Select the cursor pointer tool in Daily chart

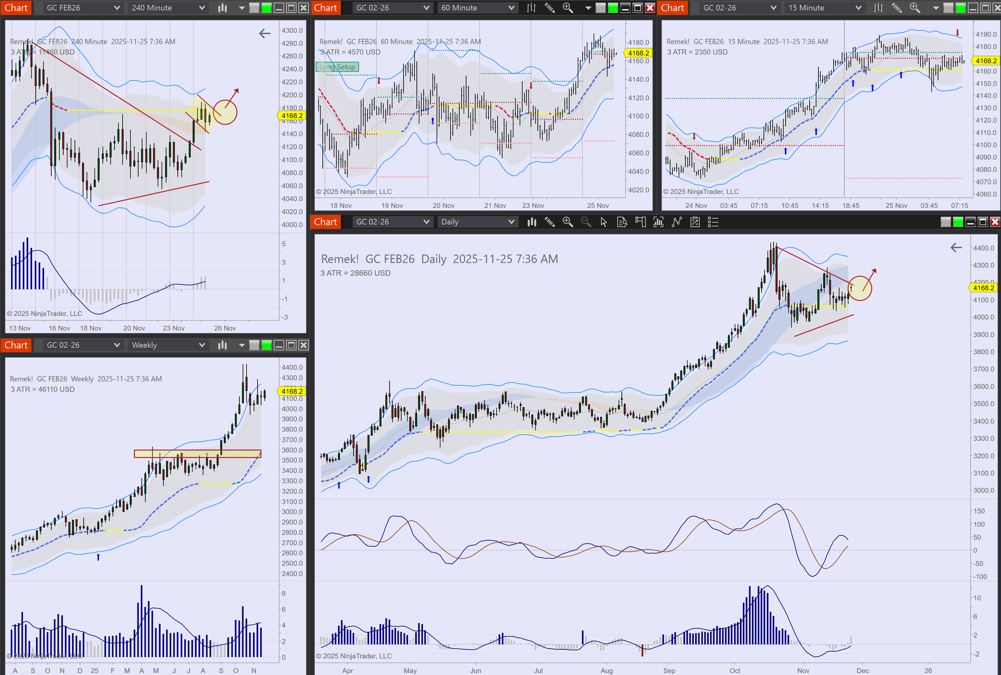pos(604,222)
